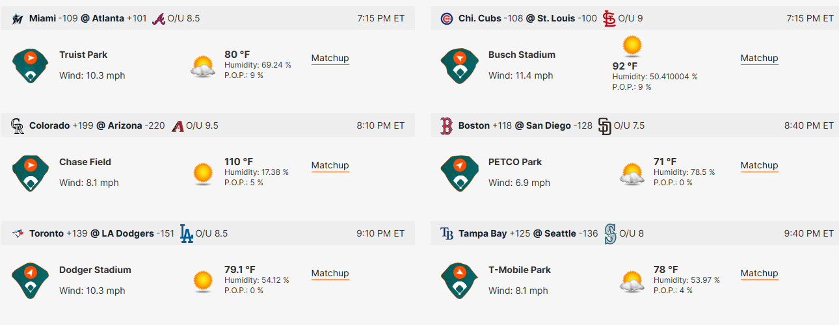Click the Miami Marlins team logo

pyautogui.click(x=18, y=19)
